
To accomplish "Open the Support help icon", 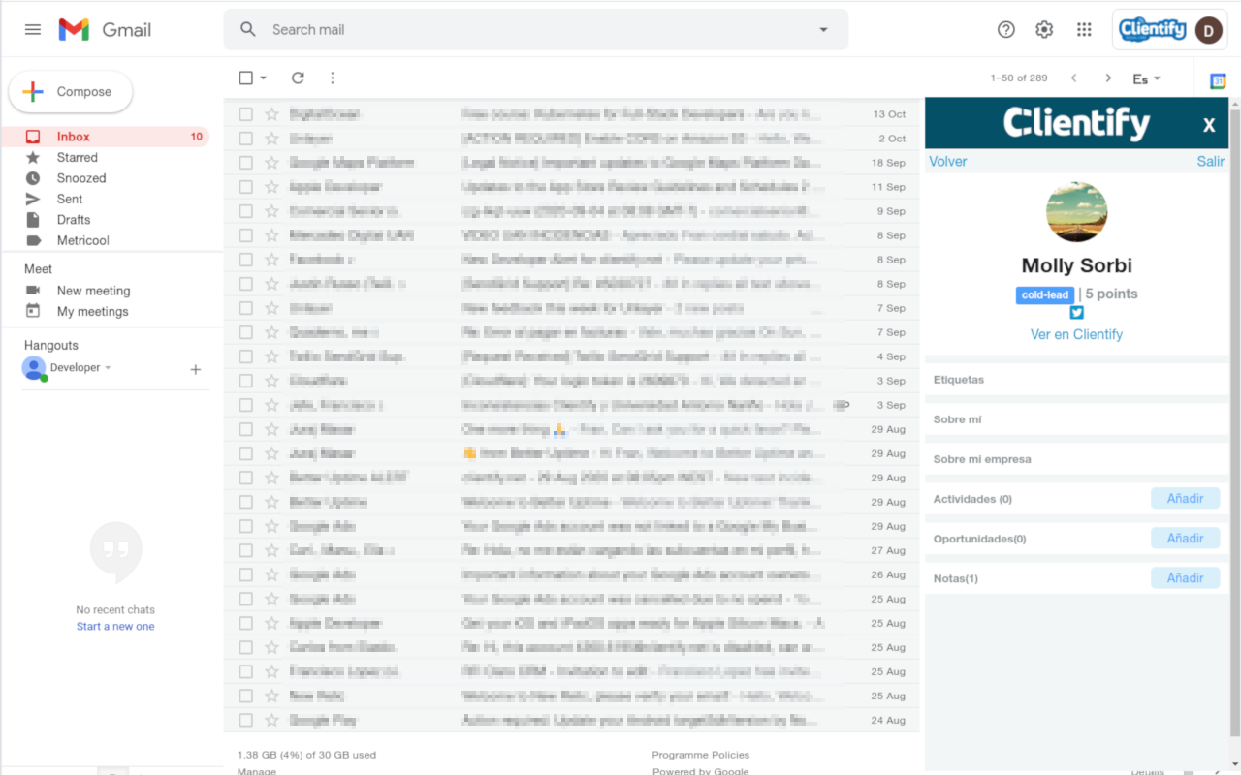I will coord(1006,30).
